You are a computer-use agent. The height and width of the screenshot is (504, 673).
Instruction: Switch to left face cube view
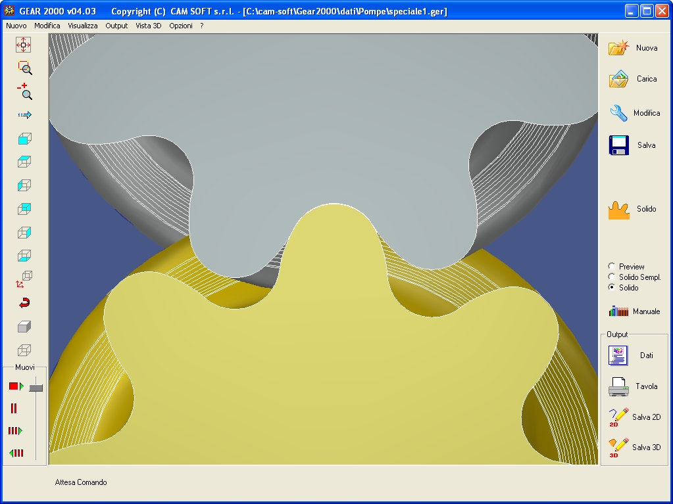click(24, 185)
